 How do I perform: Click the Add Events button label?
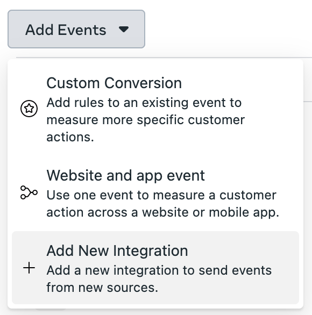pos(66,30)
